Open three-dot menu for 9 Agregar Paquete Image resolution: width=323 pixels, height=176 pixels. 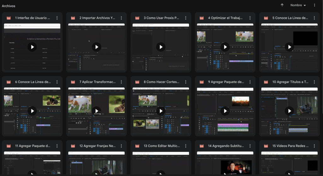[x=250, y=82]
